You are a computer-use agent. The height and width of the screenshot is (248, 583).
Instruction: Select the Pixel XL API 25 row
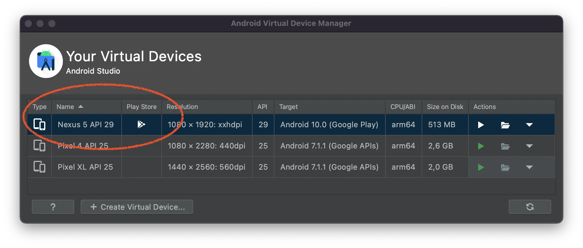point(85,167)
